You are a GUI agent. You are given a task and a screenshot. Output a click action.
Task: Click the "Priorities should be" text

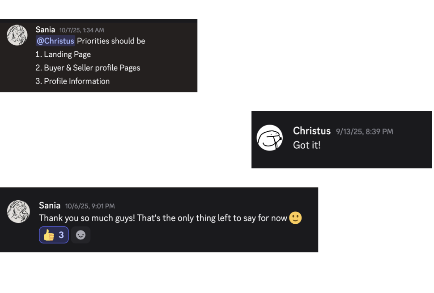pos(111,41)
